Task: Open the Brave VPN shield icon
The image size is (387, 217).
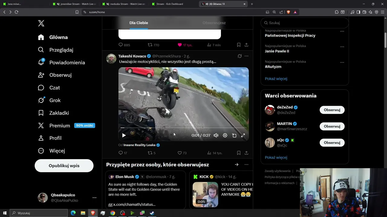Action: click(x=376, y=12)
